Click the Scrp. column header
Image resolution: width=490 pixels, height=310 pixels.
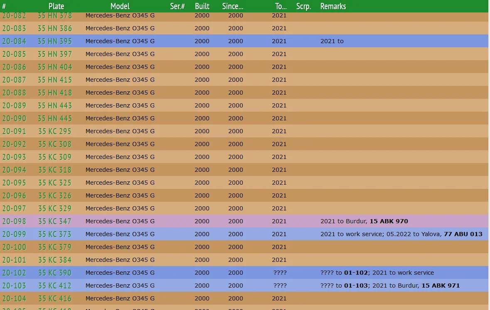(x=303, y=6)
